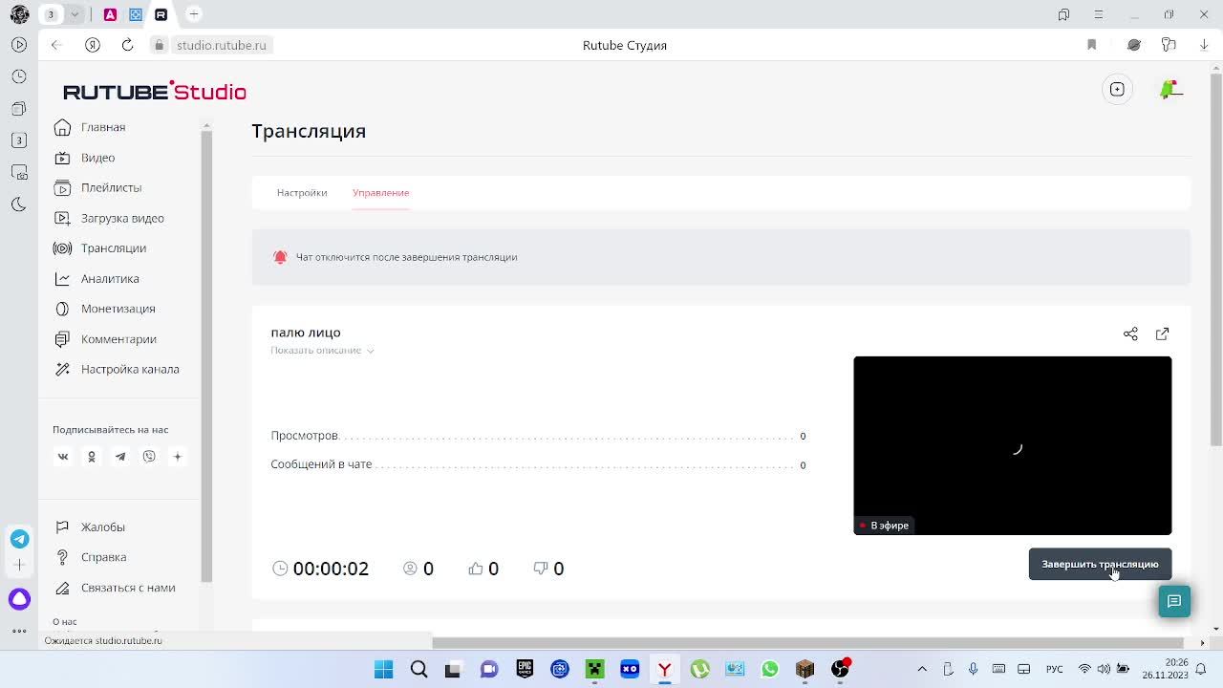The height and width of the screenshot is (688, 1223).
Task: Click the RUTUBE Studio logo
Action: 155,91
